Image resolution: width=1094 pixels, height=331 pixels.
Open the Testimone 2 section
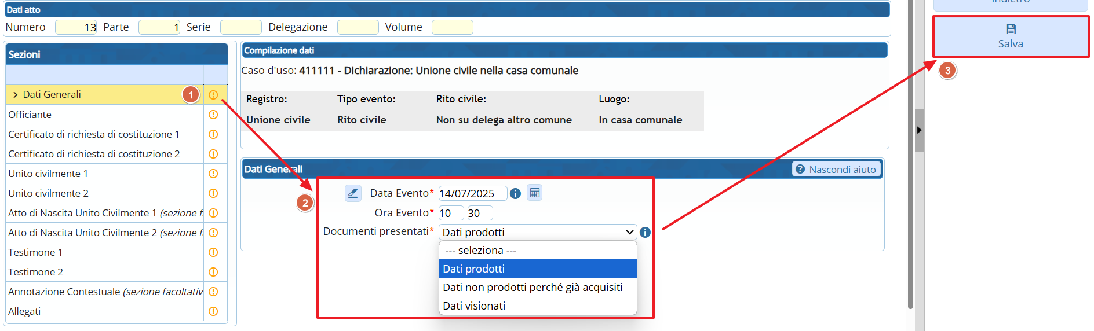pos(36,272)
